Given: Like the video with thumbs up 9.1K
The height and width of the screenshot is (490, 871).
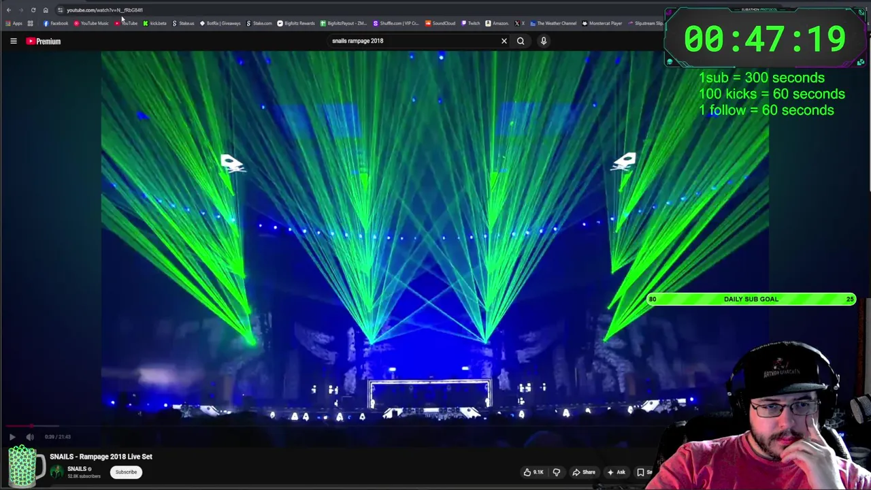Looking at the screenshot, I should [533, 472].
